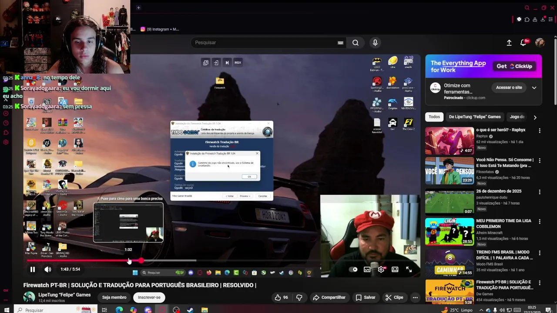Open options for o que é ser herói

(540, 131)
